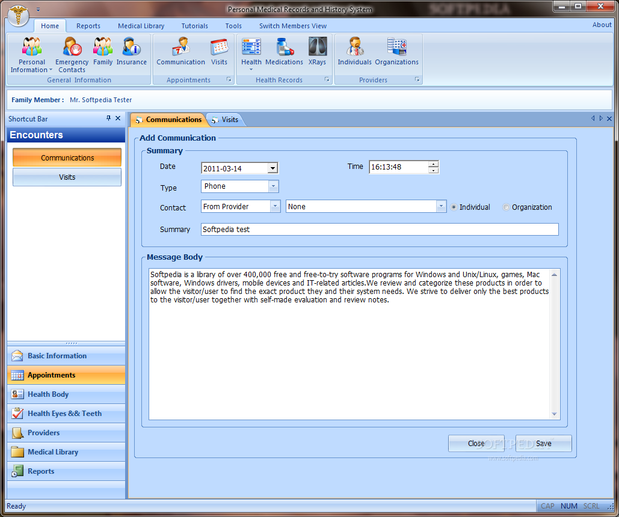Switch to the Tutorials ribbon tab

click(195, 26)
